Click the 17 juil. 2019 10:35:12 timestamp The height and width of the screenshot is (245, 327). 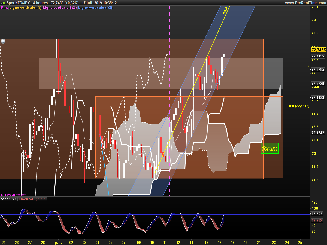click(x=99, y=3)
